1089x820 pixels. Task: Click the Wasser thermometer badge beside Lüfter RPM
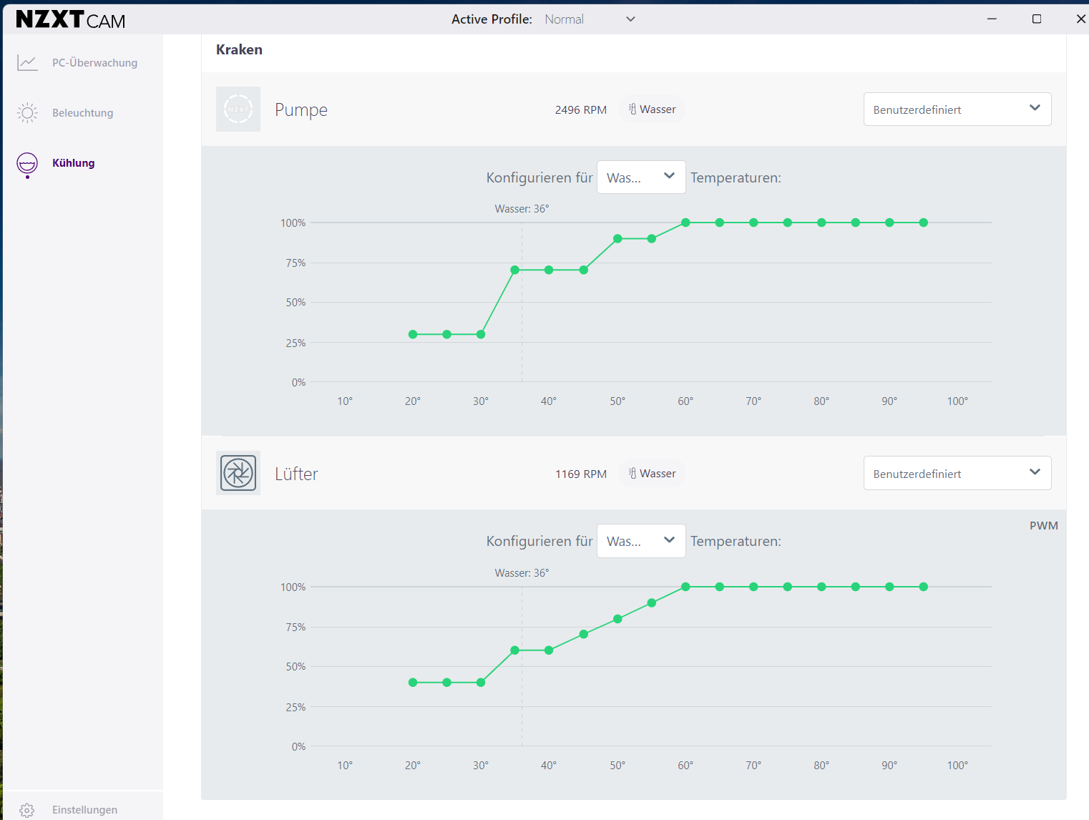tap(652, 474)
